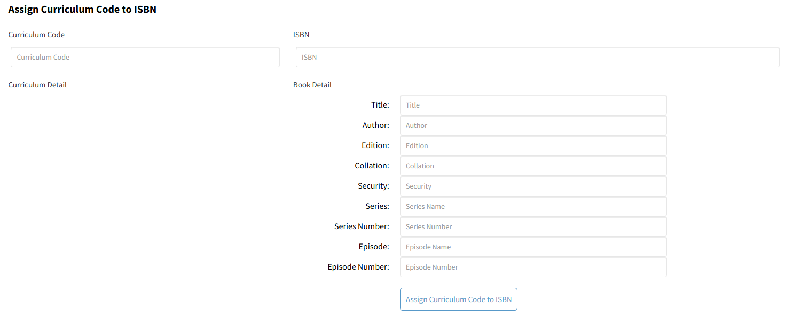This screenshot has width=793, height=325.
Task: Click the 'Book Detail' label text
Action: [312, 85]
